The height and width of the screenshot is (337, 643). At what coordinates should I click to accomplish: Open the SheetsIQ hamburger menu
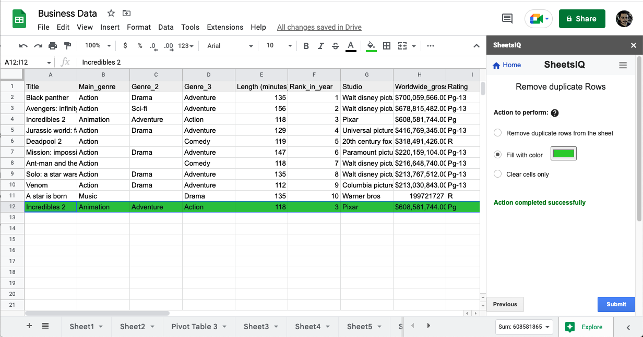[x=623, y=65]
